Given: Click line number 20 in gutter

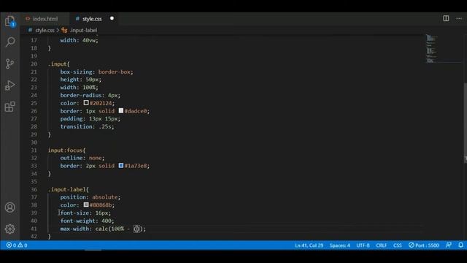Looking at the screenshot, I should [34, 64].
